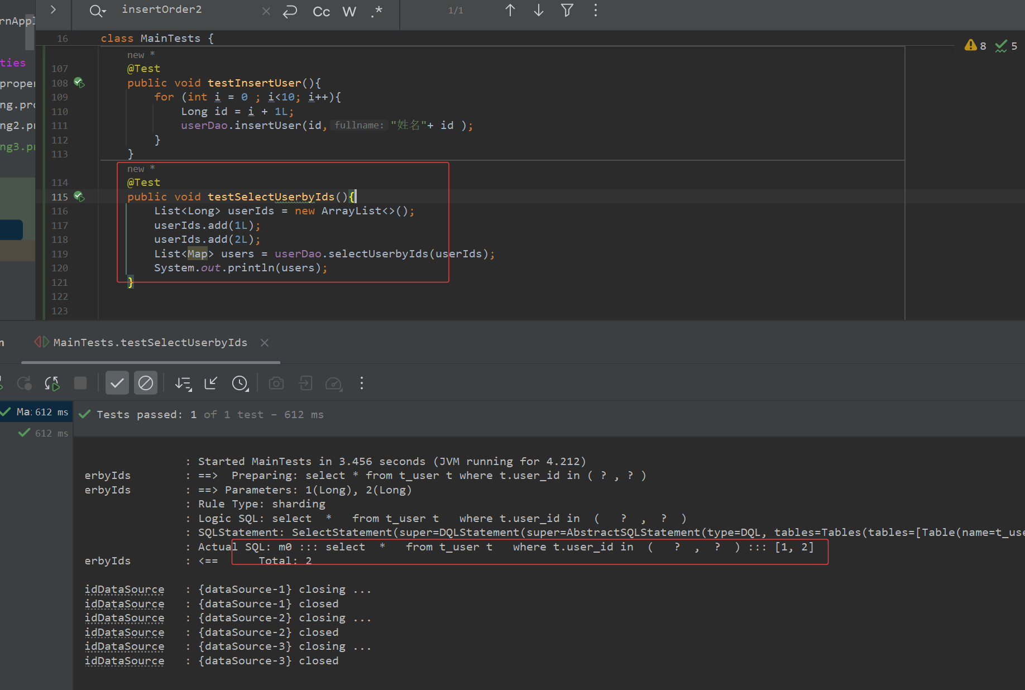1025x690 pixels.
Task: Close the MainTests.testSelectUserbyIds tab
Action: (x=265, y=343)
